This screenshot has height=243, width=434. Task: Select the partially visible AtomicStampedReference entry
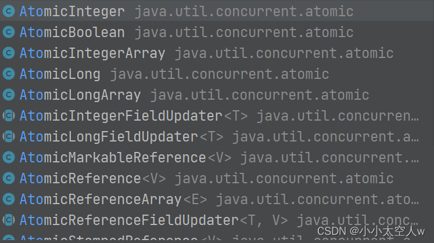pyautogui.click(x=217, y=237)
